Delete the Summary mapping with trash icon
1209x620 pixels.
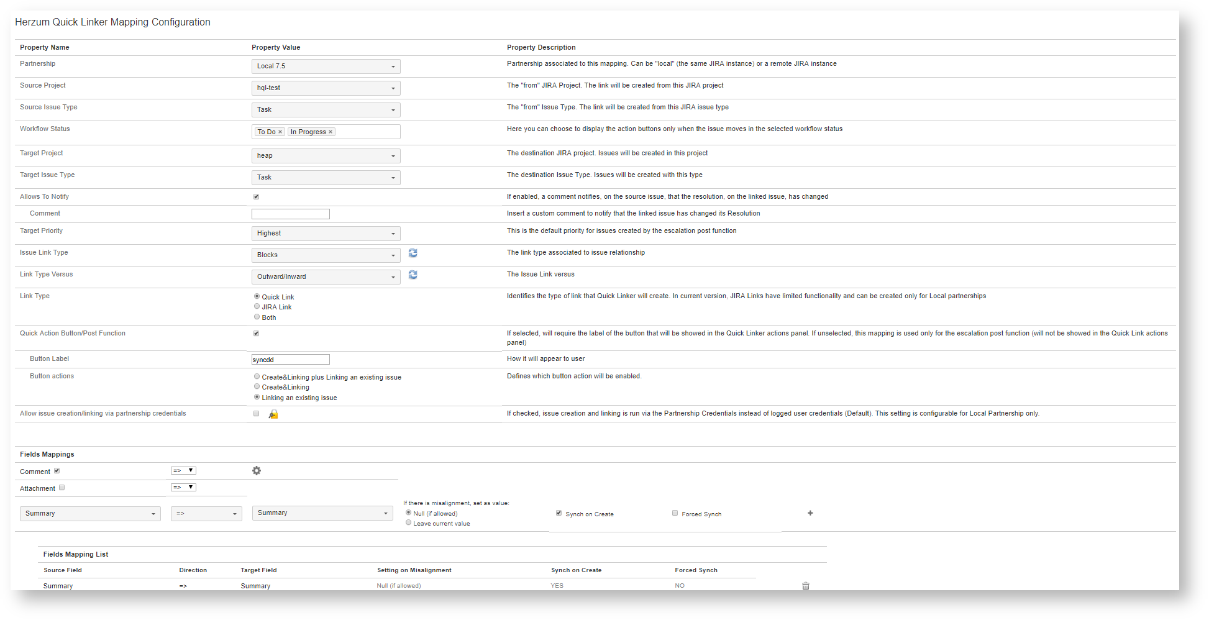(x=806, y=586)
